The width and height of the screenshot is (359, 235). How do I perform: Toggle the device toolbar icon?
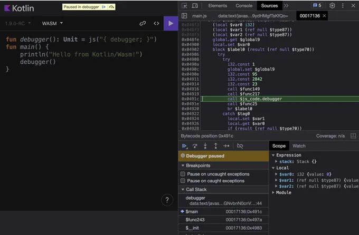(x=195, y=6)
